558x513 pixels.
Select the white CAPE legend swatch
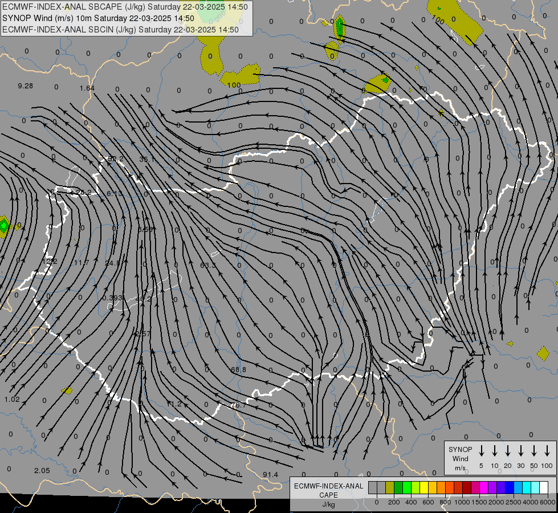543,488
